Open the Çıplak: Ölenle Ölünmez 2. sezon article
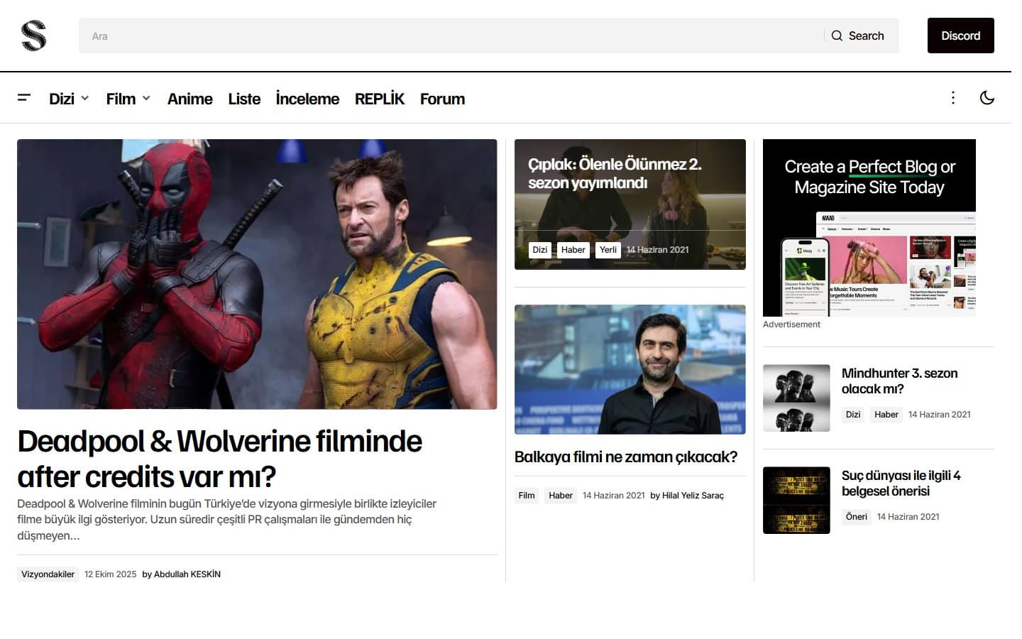The height and width of the screenshot is (639, 1022). [615, 173]
